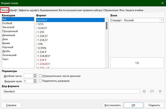Select category Все
This screenshot has height=109, width=166.
tap(18, 19)
